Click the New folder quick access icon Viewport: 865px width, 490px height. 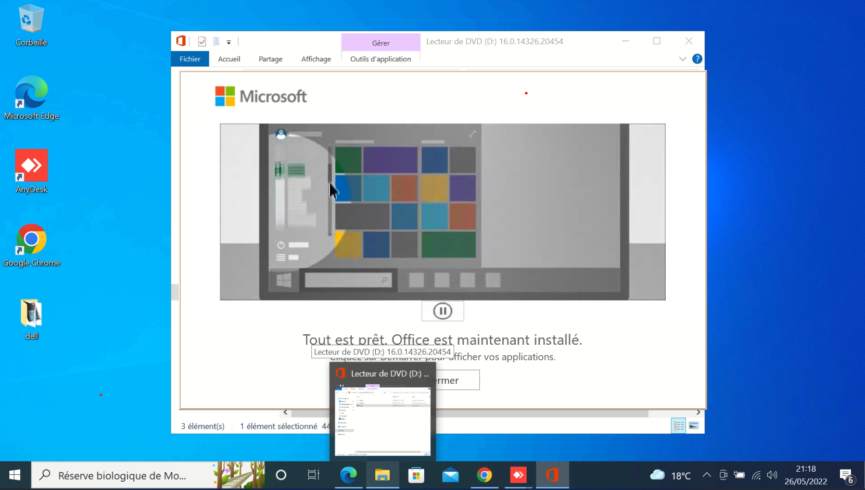(216, 42)
